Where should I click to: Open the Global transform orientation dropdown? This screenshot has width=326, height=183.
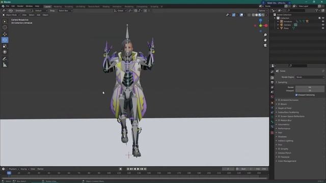[x=120, y=11]
